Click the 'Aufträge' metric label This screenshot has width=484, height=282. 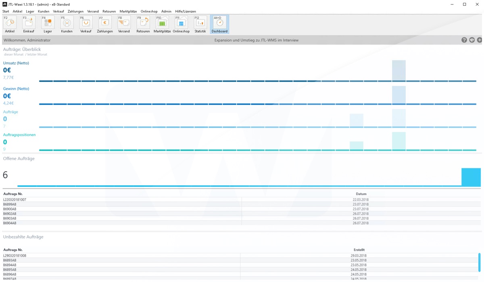pyautogui.click(x=10, y=112)
